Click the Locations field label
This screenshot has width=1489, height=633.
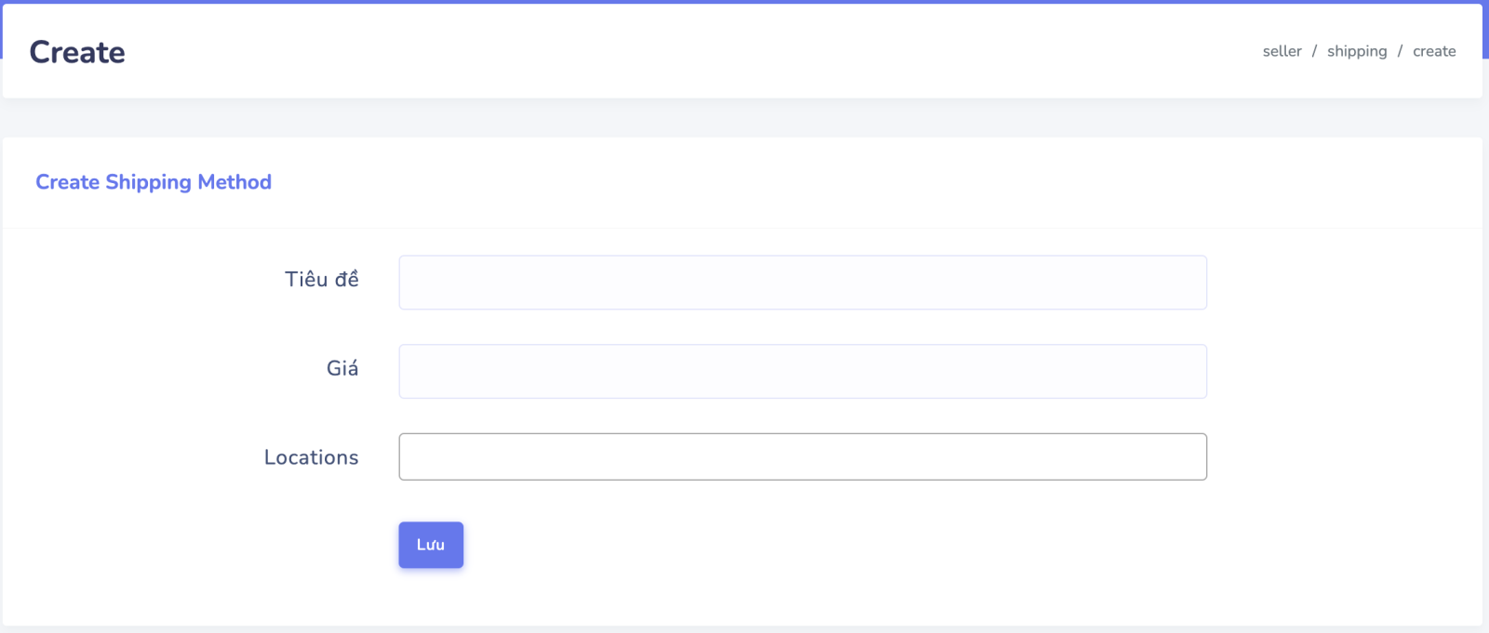coord(311,457)
